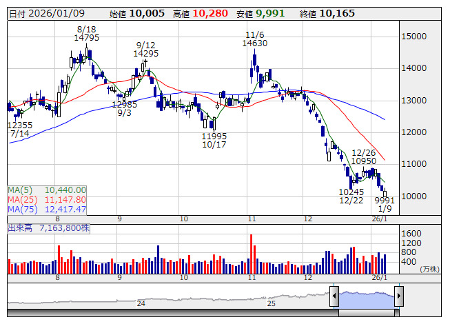Click the 安値 9,991 low price

tap(260, 14)
